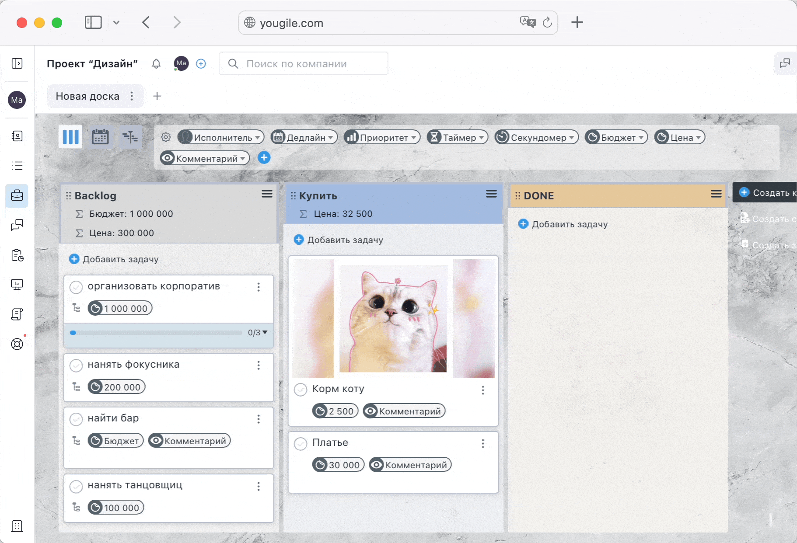Open a new browser tab
797x543 pixels.
577,22
